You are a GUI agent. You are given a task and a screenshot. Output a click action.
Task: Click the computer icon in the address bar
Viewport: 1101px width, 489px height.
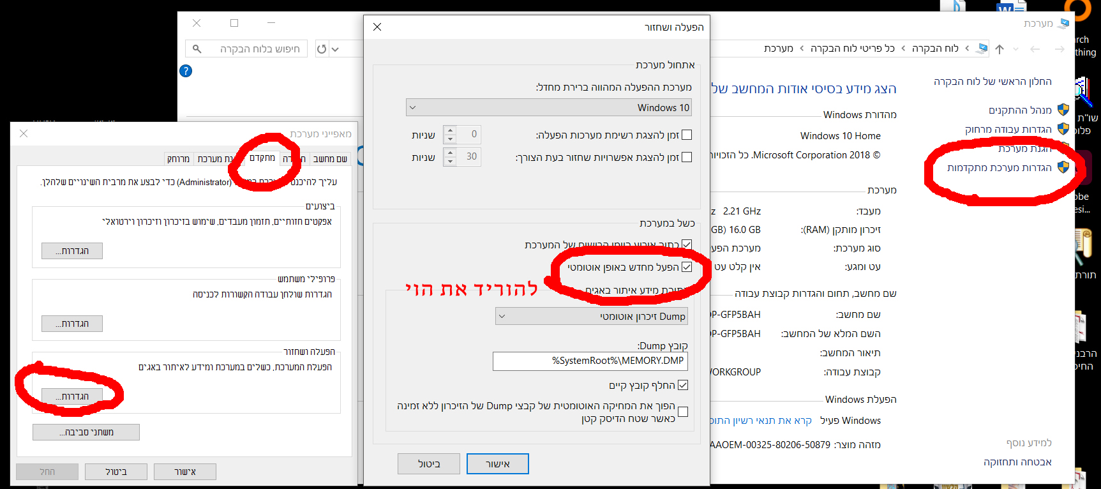(982, 49)
